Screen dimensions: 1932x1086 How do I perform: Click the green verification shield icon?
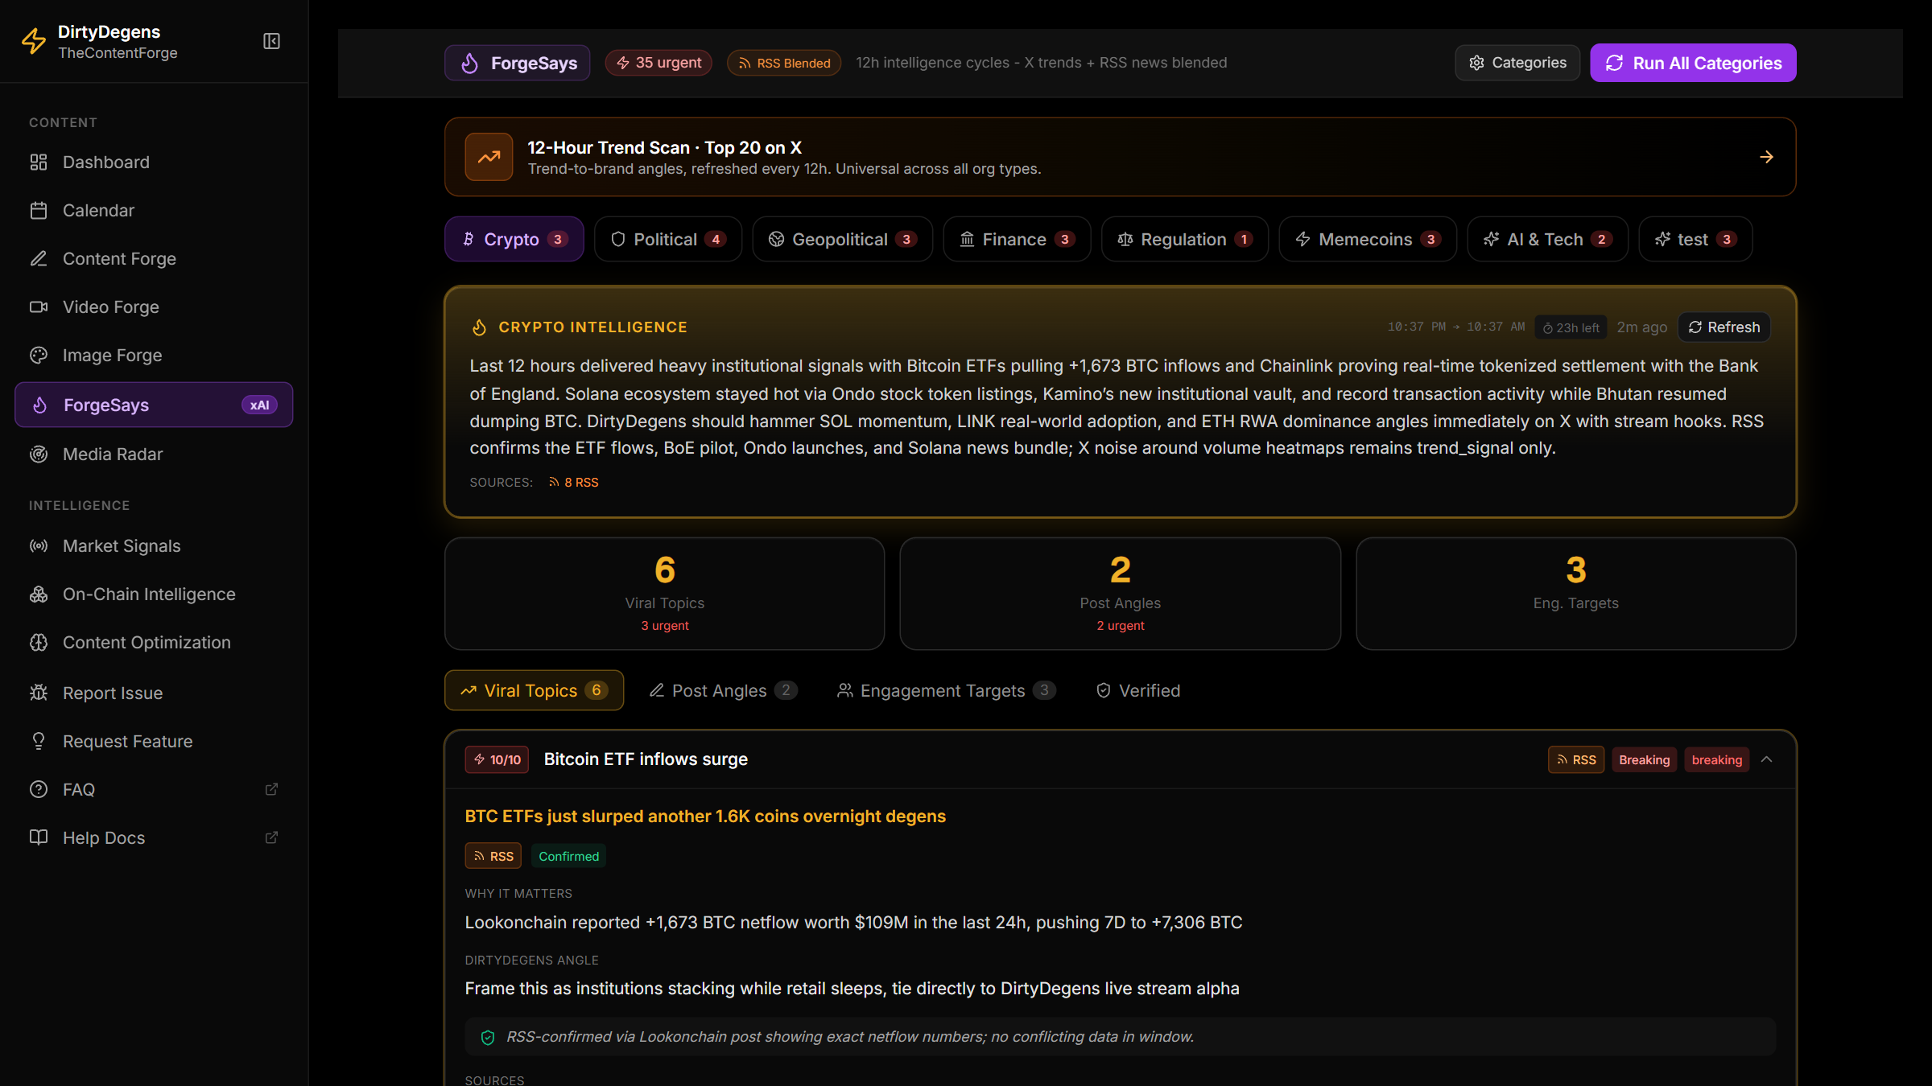click(x=487, y=1037)
